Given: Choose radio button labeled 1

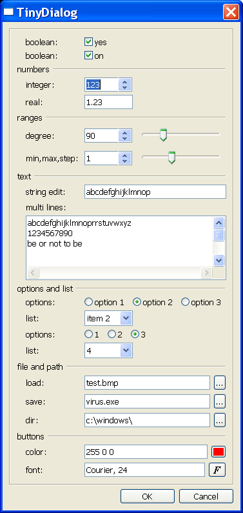Looking at the screenshot, I should (88, 334).
